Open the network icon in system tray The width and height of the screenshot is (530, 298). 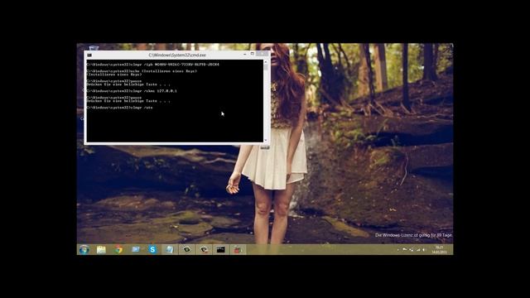pyautogui.click(x=417, y=250)
